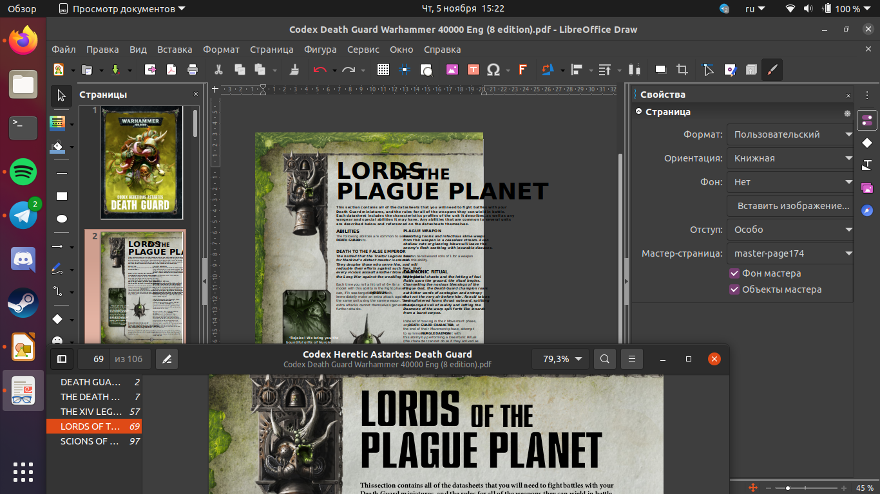Select page 1 Death Guard cover thumbnail
Viewport: 880px width, 494px height.
coord(142,162)
